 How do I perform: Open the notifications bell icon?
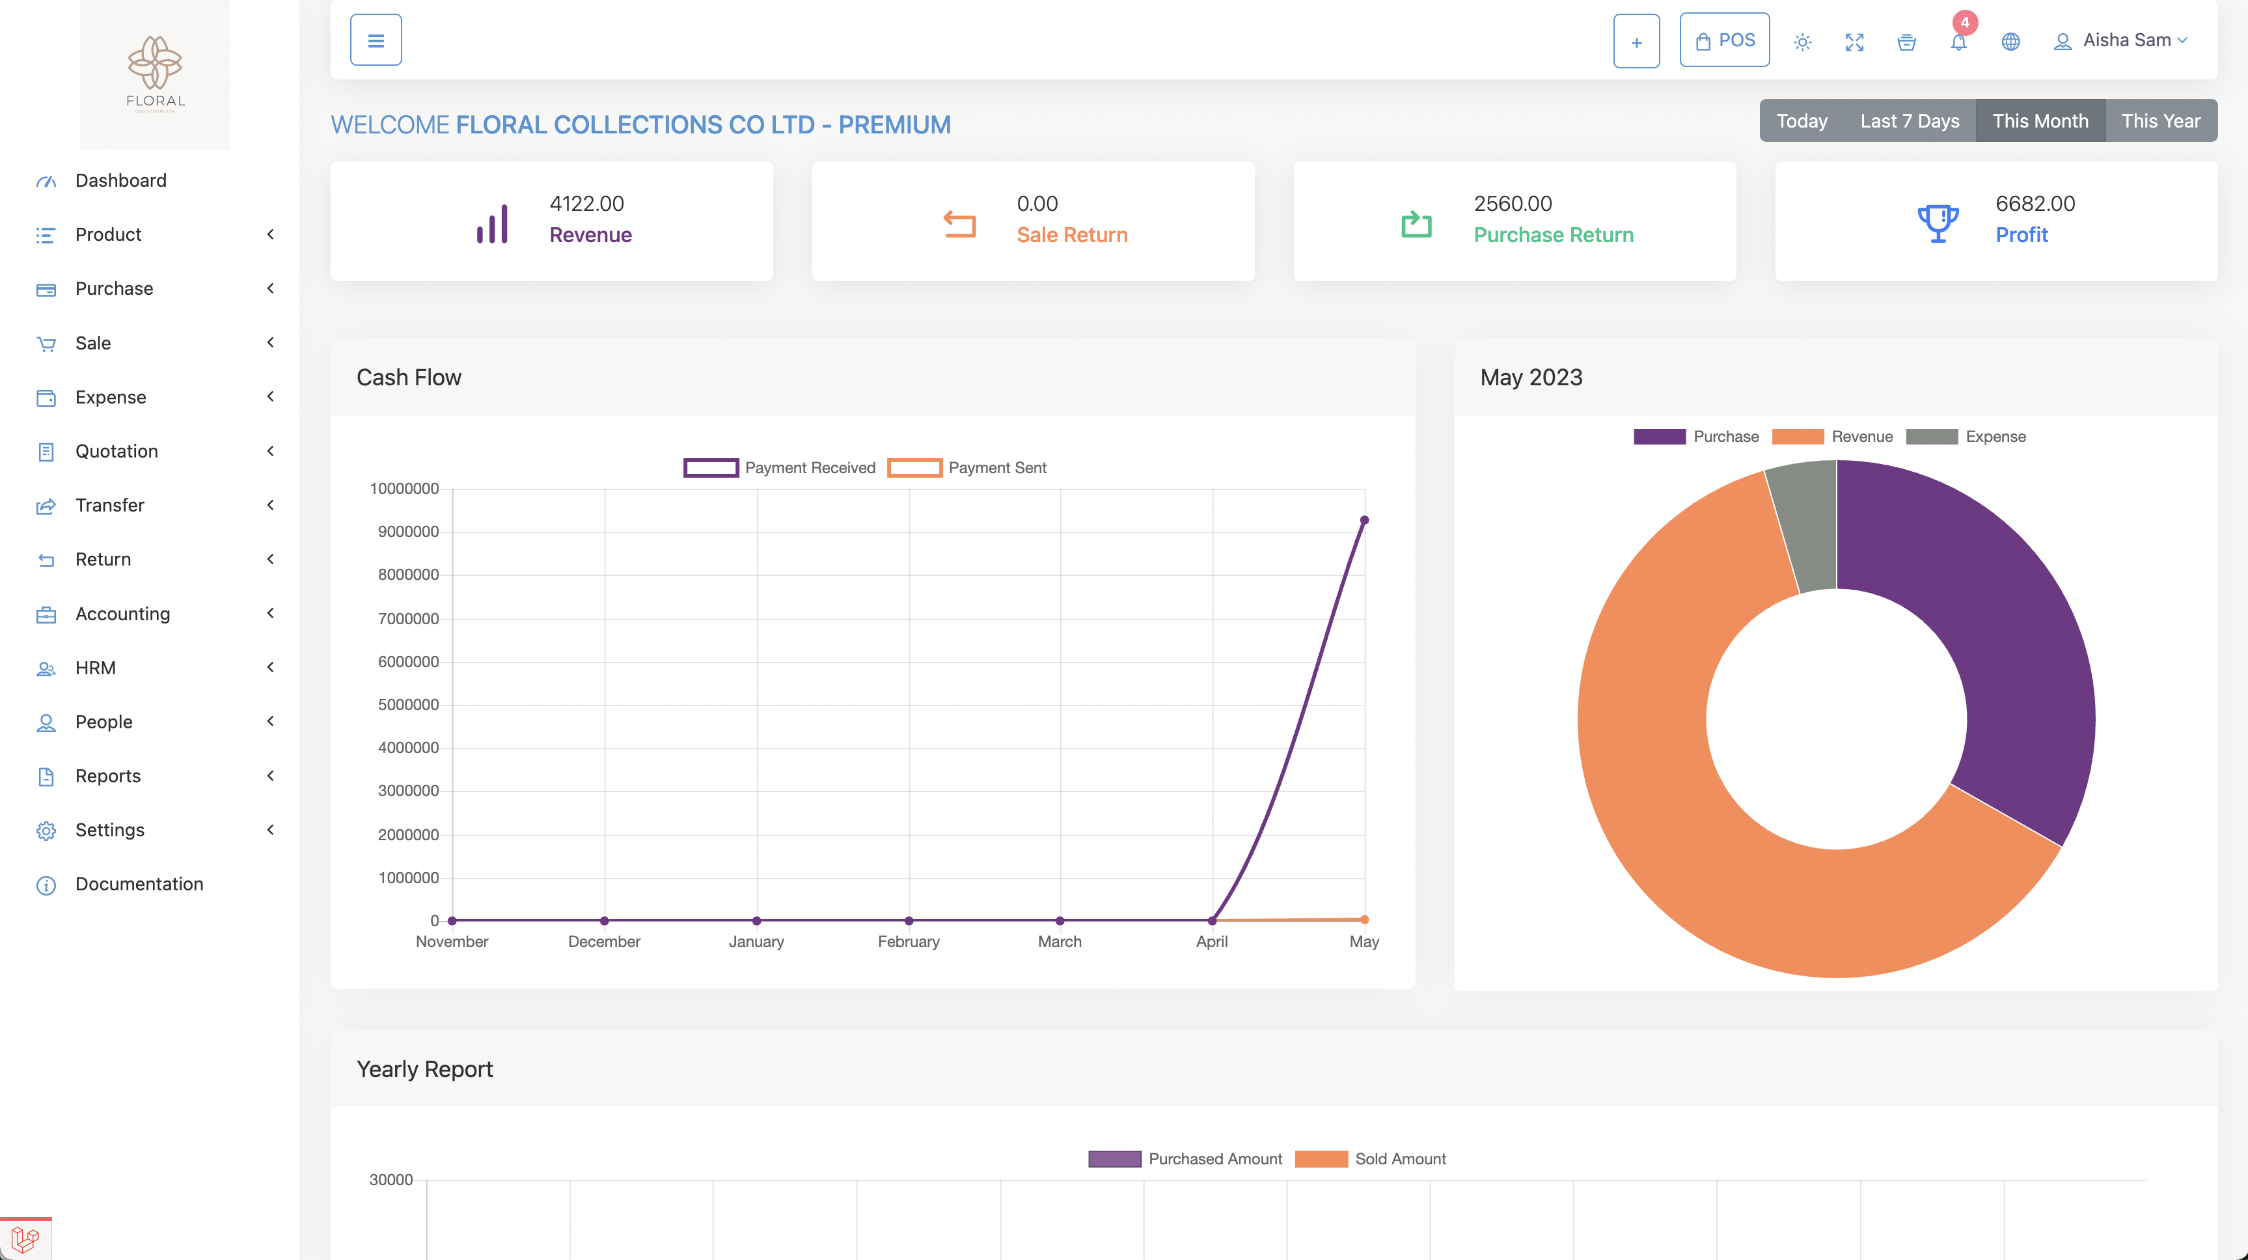pos(1958,42)
